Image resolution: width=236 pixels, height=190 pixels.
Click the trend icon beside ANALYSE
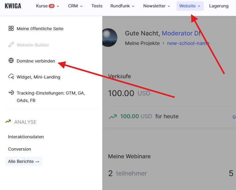tap(8, 122)
